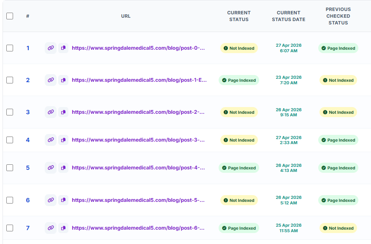Open link icon for post-1 row
Image resolution: width=371 pixels, height=244 pixels.
click(51, 80)
